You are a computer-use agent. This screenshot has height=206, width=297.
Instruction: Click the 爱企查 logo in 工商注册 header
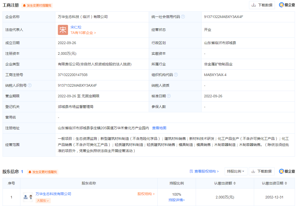287,5
